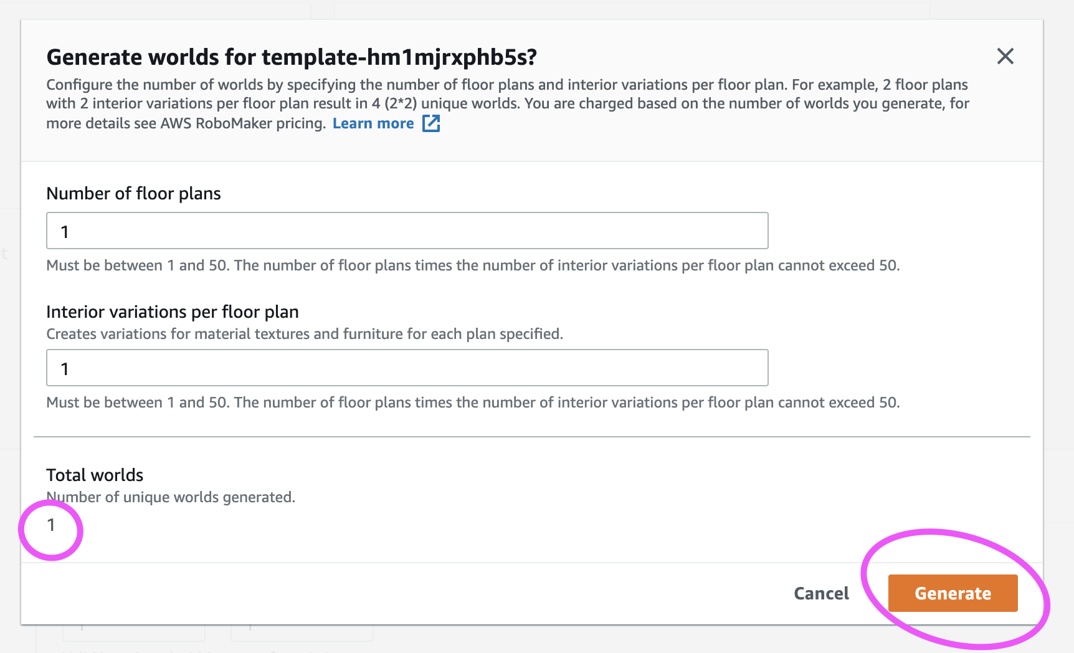1074x653 pixels.
Task: Click the range hint under the floor plans field
Action: click(473, 265)
